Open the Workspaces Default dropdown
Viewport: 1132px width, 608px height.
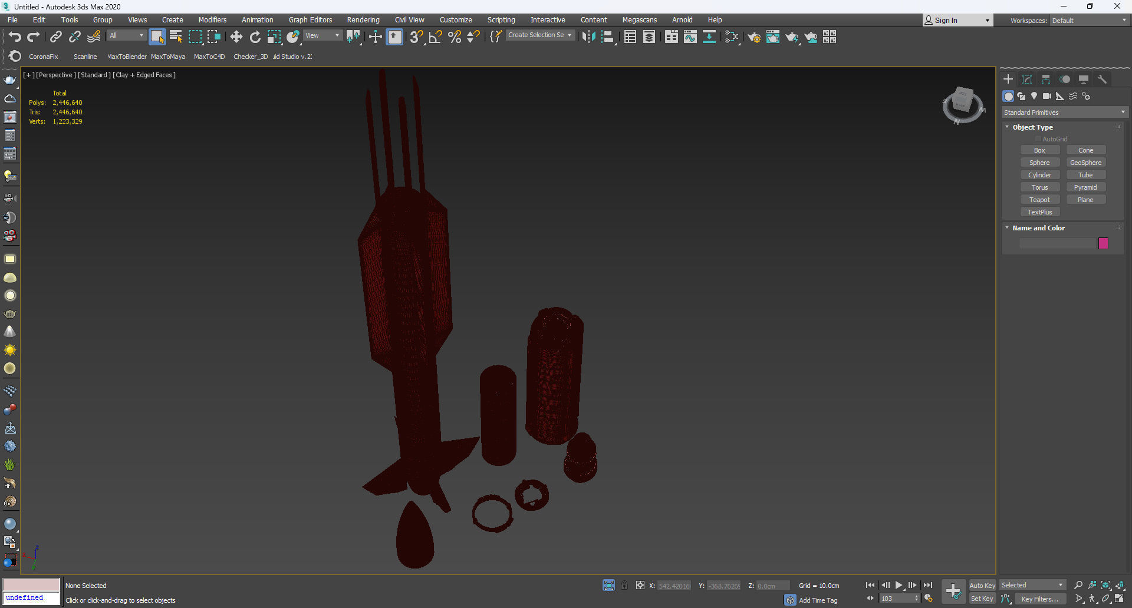(x=1089, y=21)
